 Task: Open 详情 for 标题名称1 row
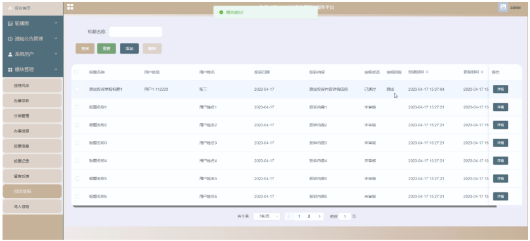(x=500, y=107)
